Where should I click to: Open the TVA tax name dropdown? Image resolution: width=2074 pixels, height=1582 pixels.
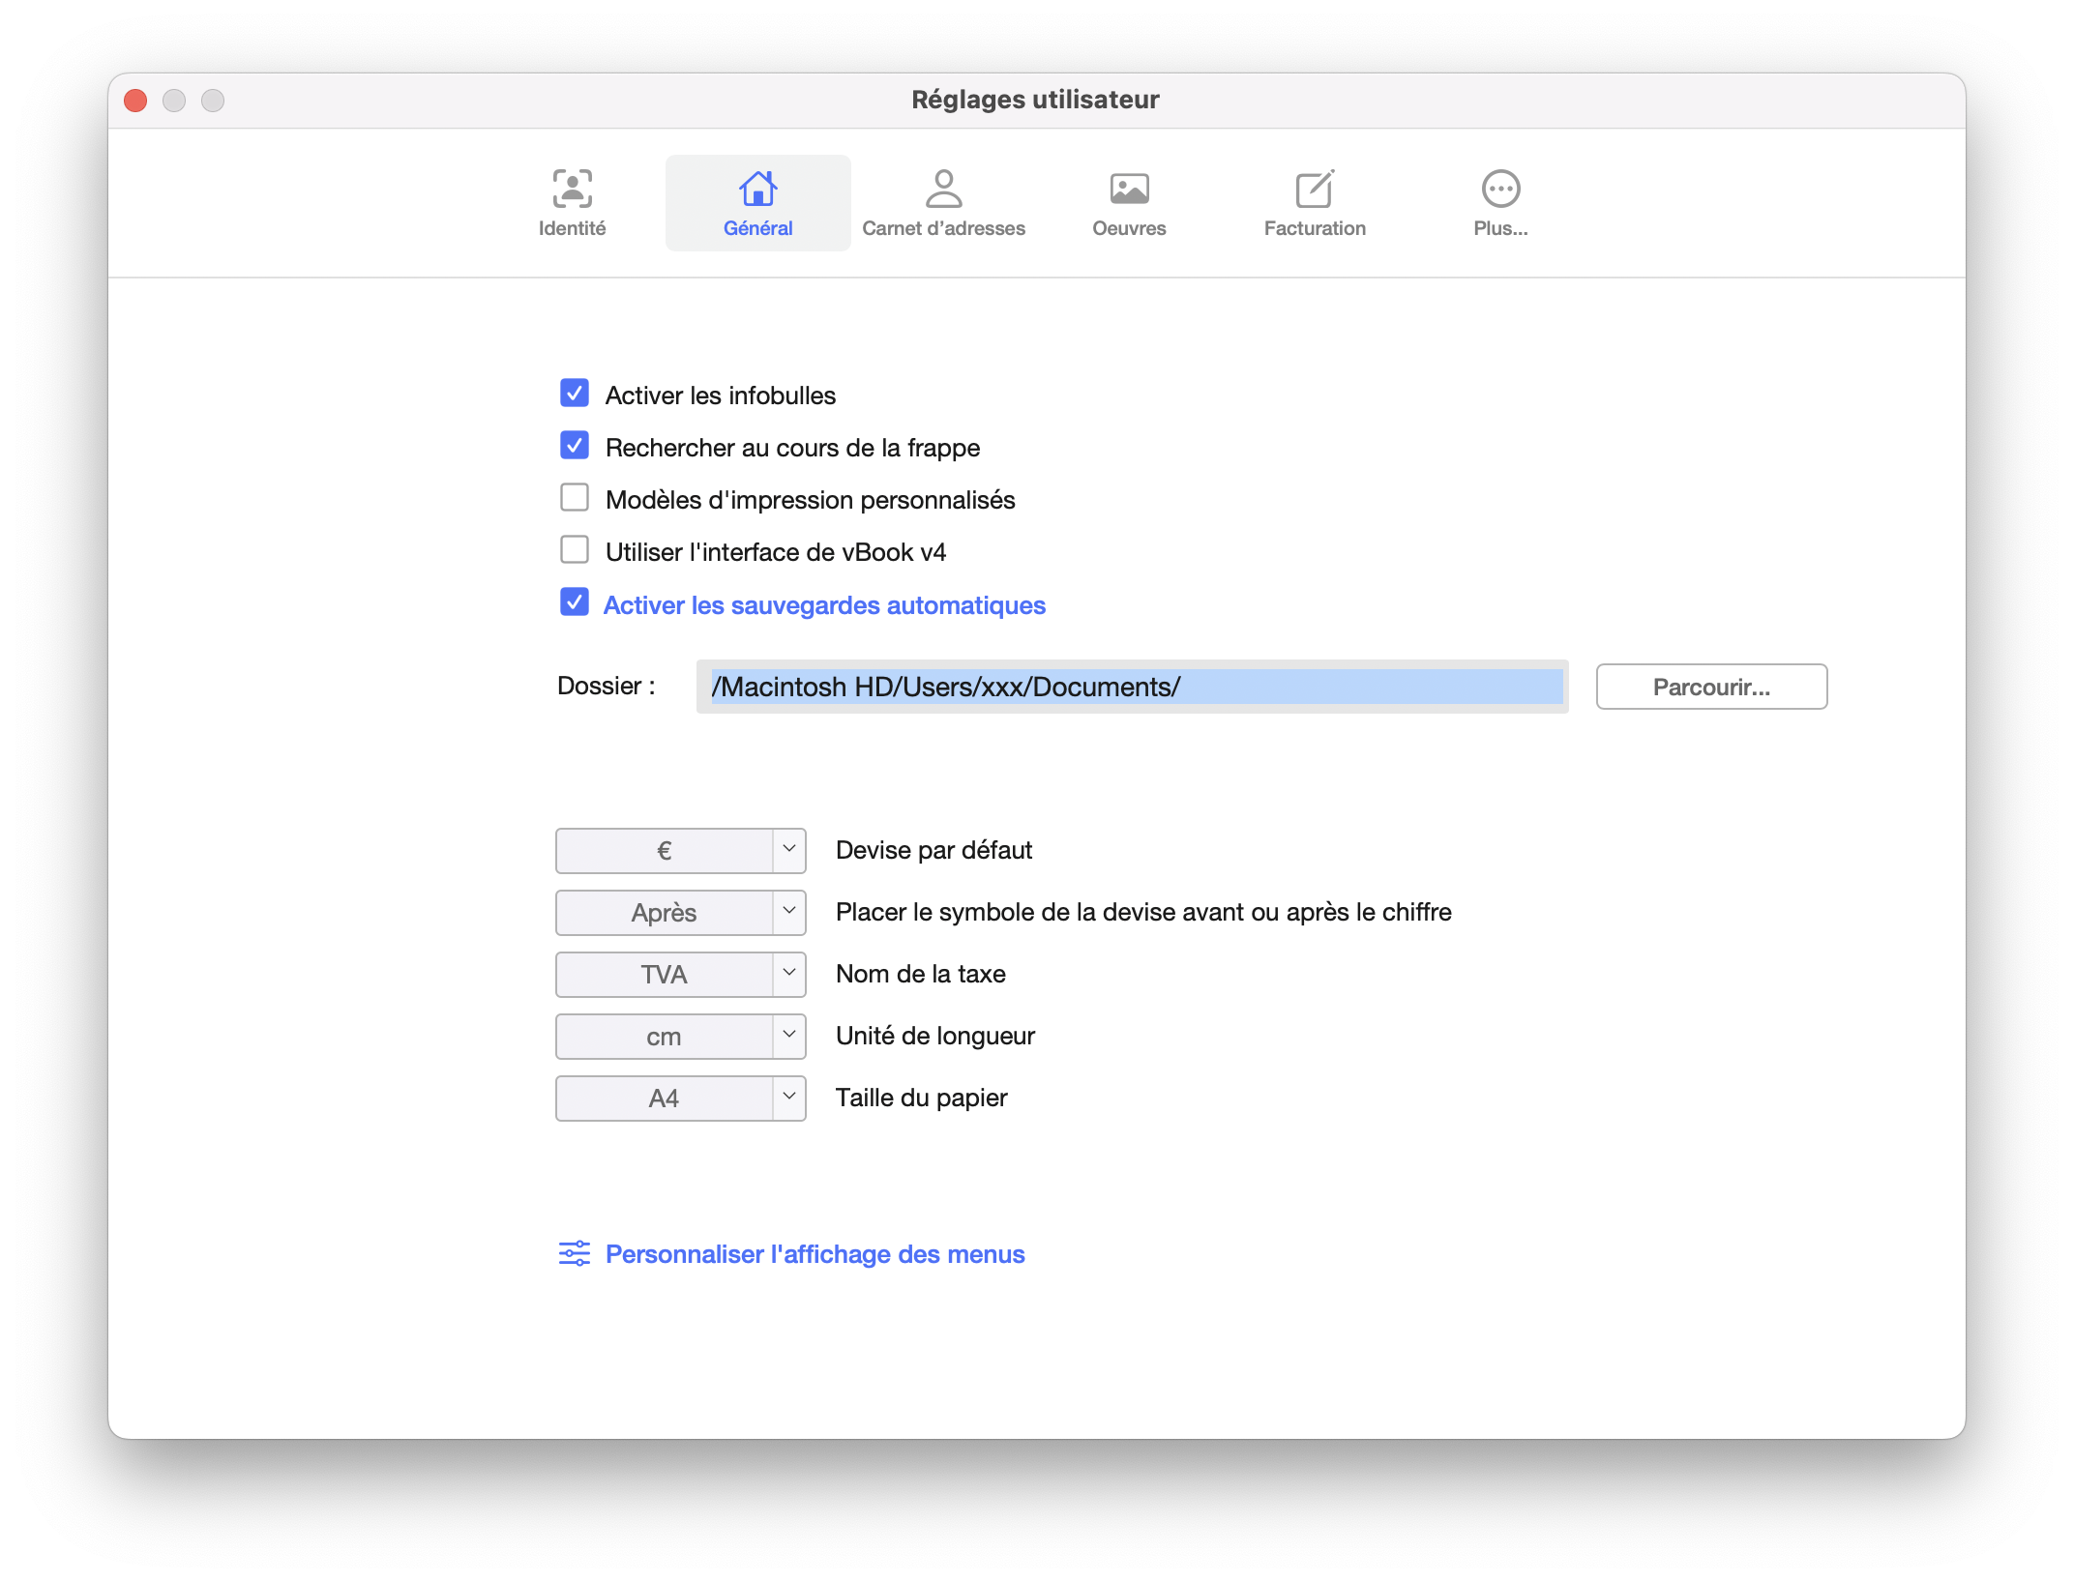point(788,974)
